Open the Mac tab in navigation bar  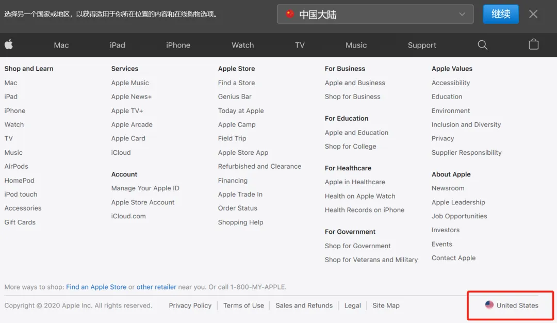pos(61,45)
